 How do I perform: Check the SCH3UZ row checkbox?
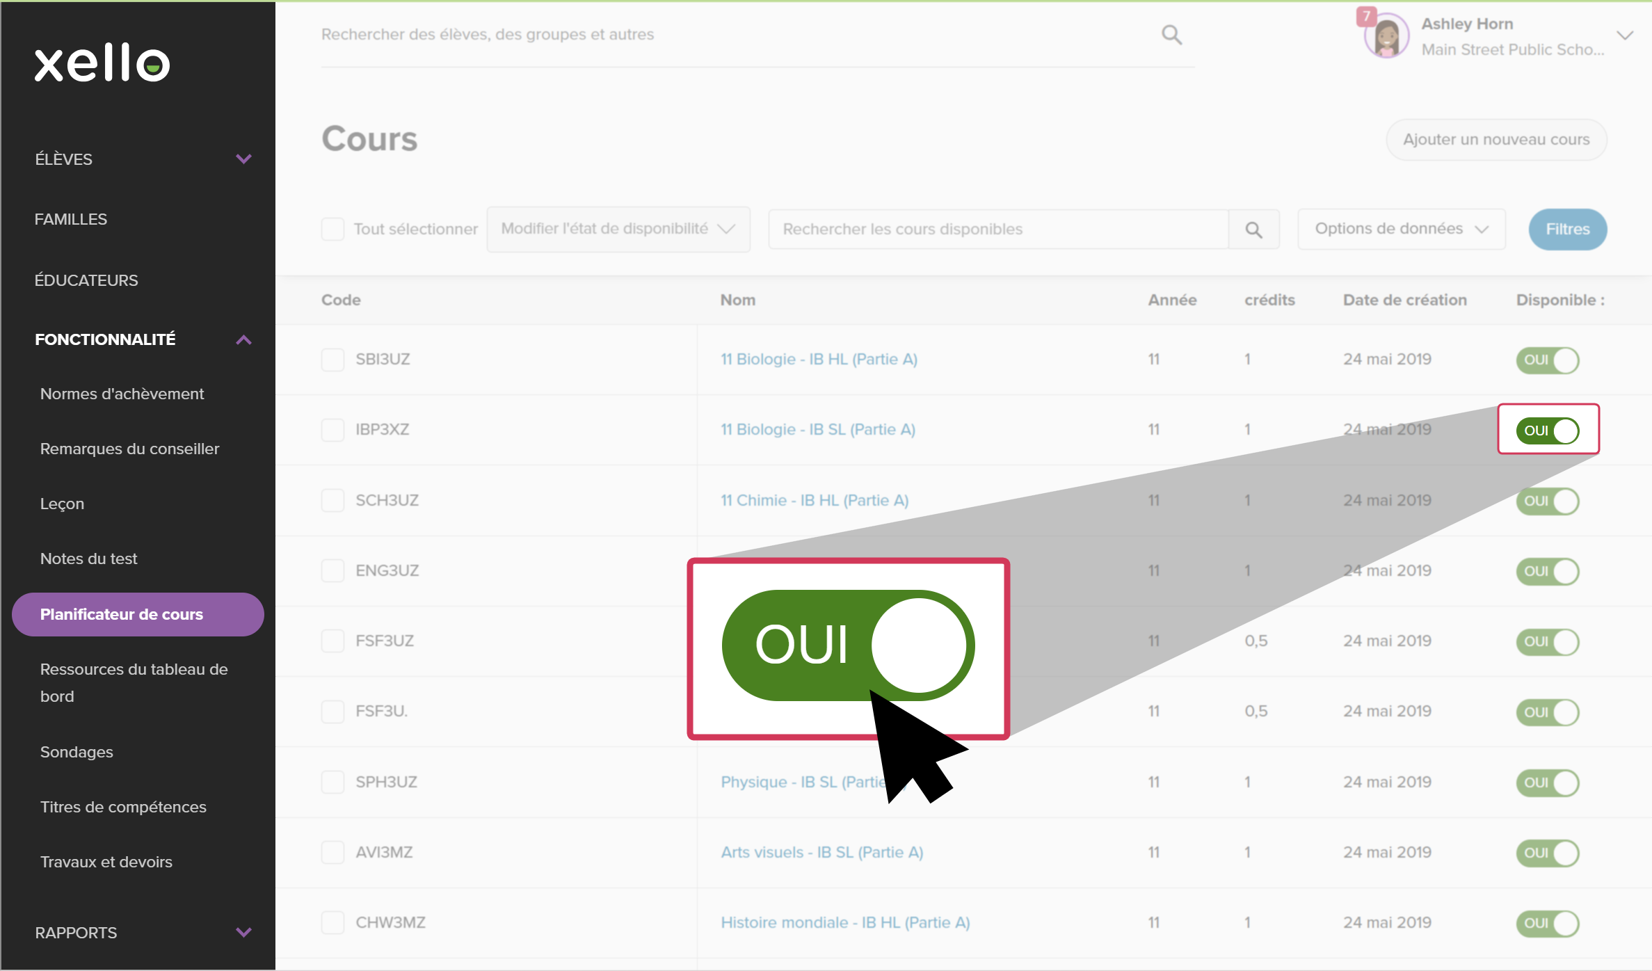(x=332, y=500)
